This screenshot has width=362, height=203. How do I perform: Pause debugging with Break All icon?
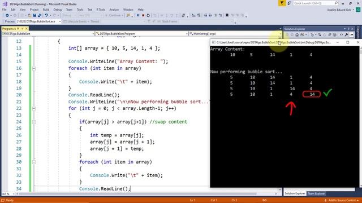(138, 15)
